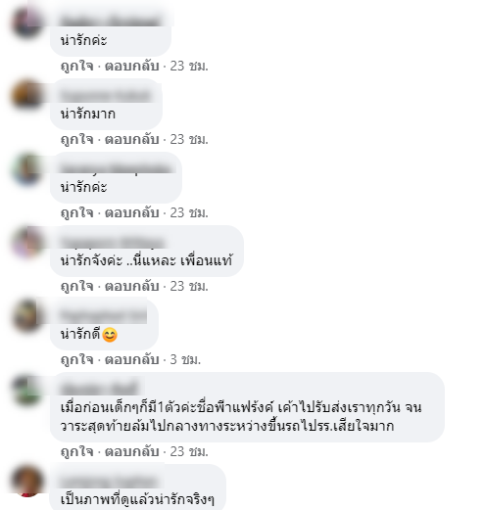
Task: Open the 23 ชม. timestamp under the first comment
Action: coord(189,67)
